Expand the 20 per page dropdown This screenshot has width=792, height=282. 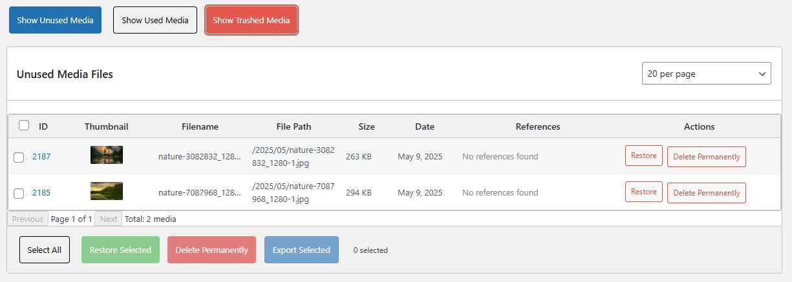pyautogui.click(x=706, y=74)
